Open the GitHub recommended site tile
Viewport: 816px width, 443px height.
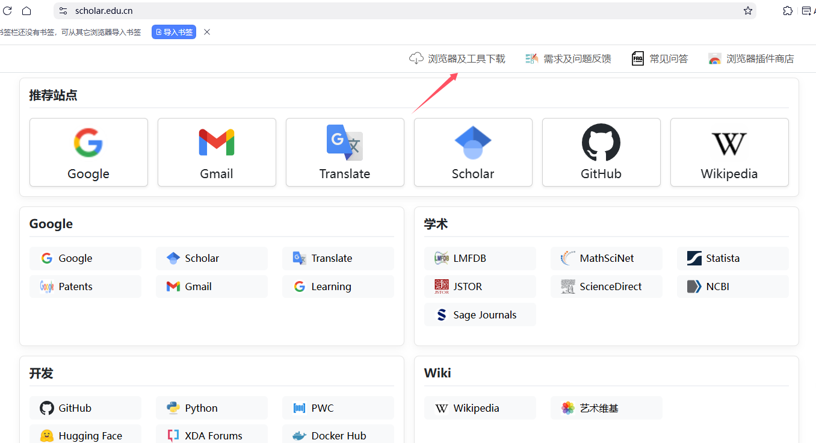601,152
